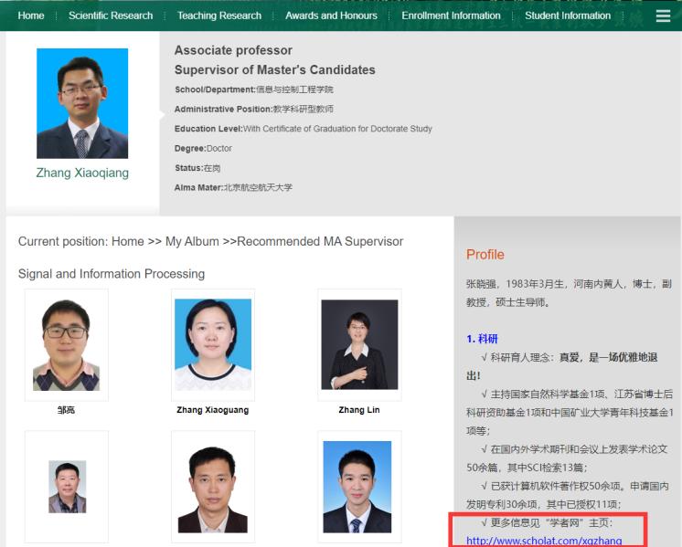Go to Teaching Research section

coord(219,16)
